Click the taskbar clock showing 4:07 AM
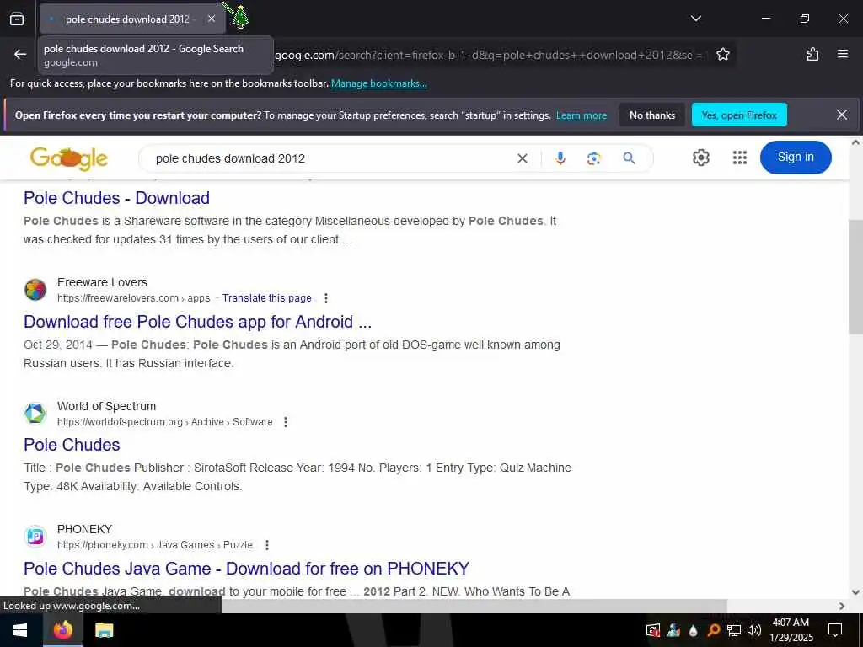The image size is (863, 647). pos(791,630)
